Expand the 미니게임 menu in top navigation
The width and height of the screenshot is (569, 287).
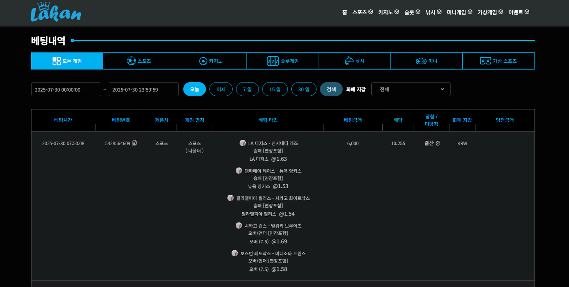pyautogui.click(x=459, y=12)
